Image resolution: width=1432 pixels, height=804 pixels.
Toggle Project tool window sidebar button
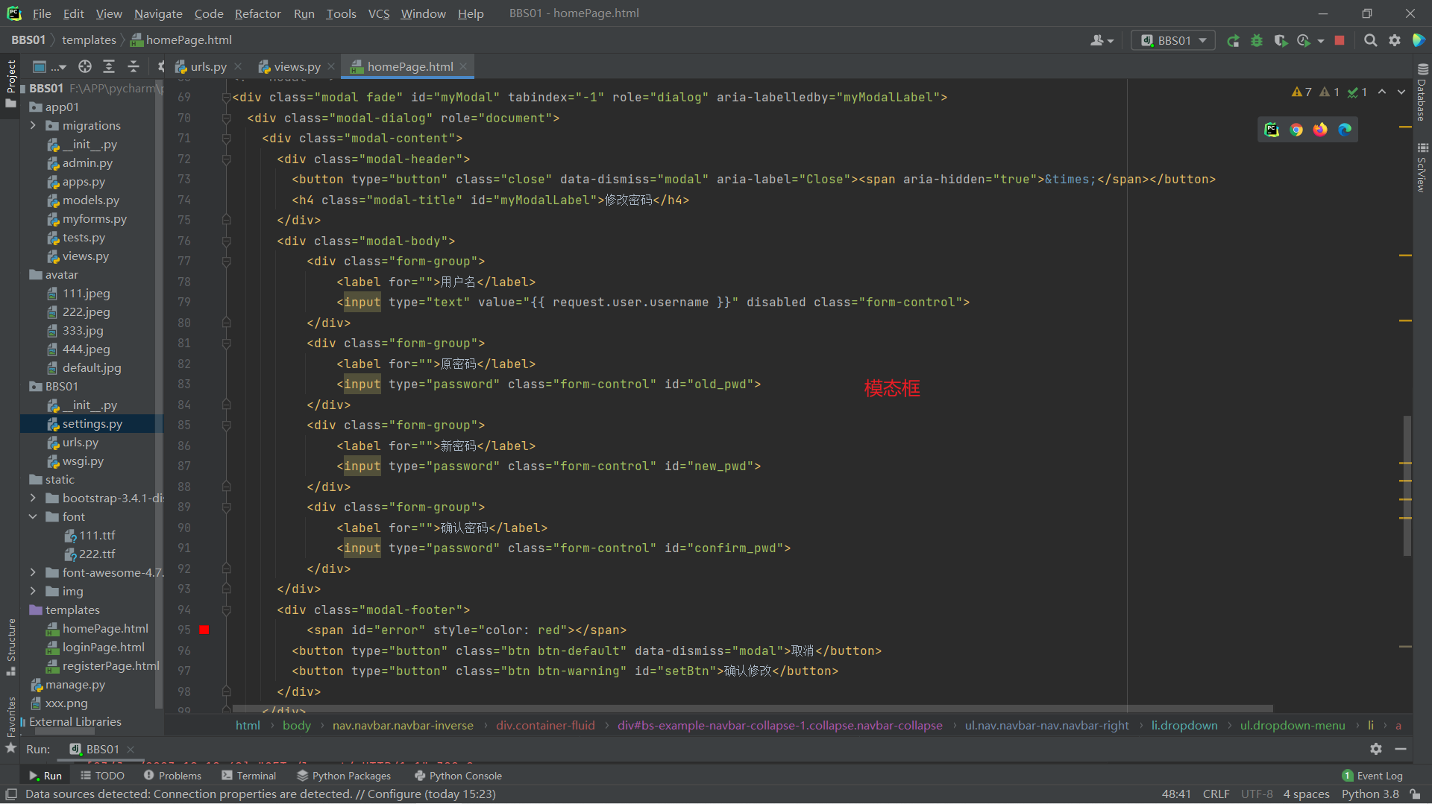11,83
